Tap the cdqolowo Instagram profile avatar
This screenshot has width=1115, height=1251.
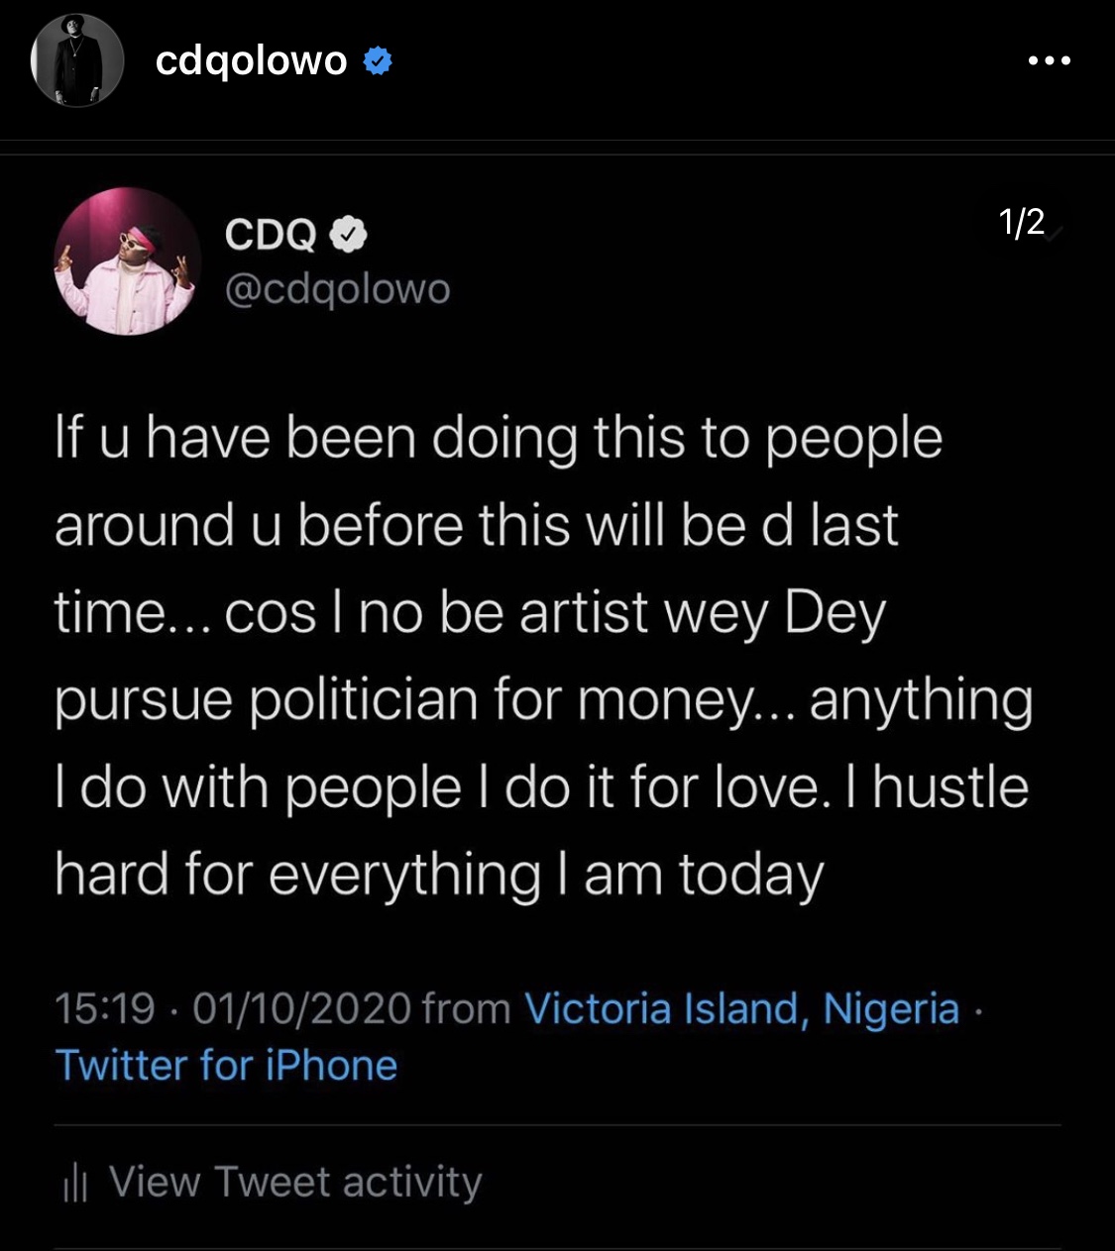(77, 61)
